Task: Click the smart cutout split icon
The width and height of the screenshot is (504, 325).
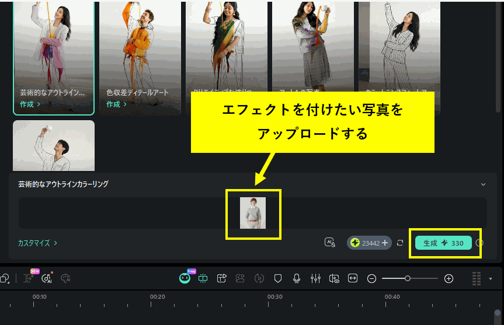Action: (203, 278)
